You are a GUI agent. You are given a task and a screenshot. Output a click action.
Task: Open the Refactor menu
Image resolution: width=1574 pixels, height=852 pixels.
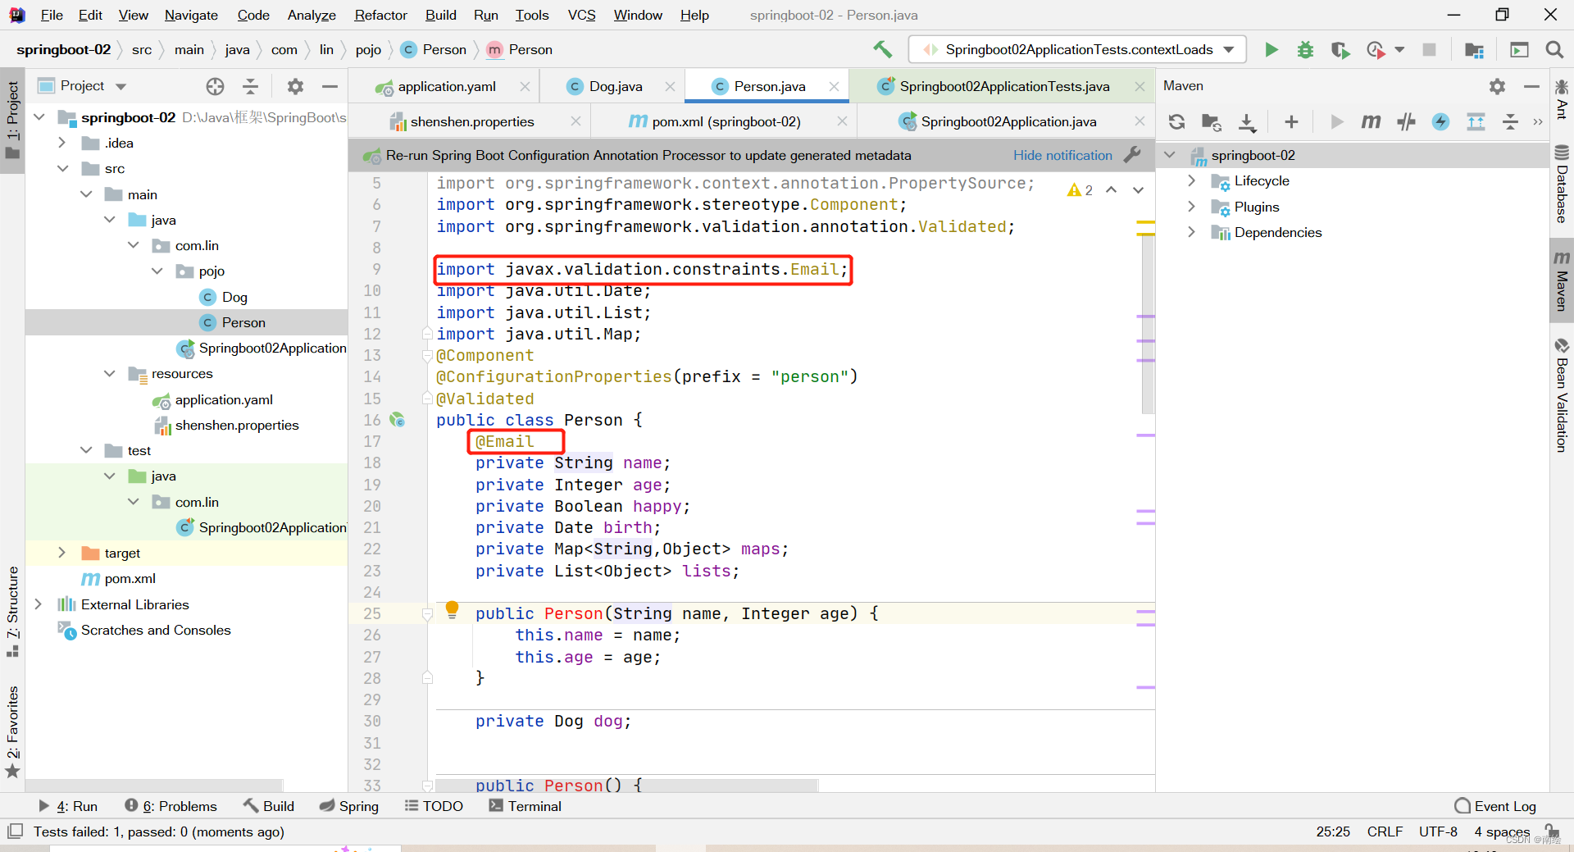[x=380, y=15]
